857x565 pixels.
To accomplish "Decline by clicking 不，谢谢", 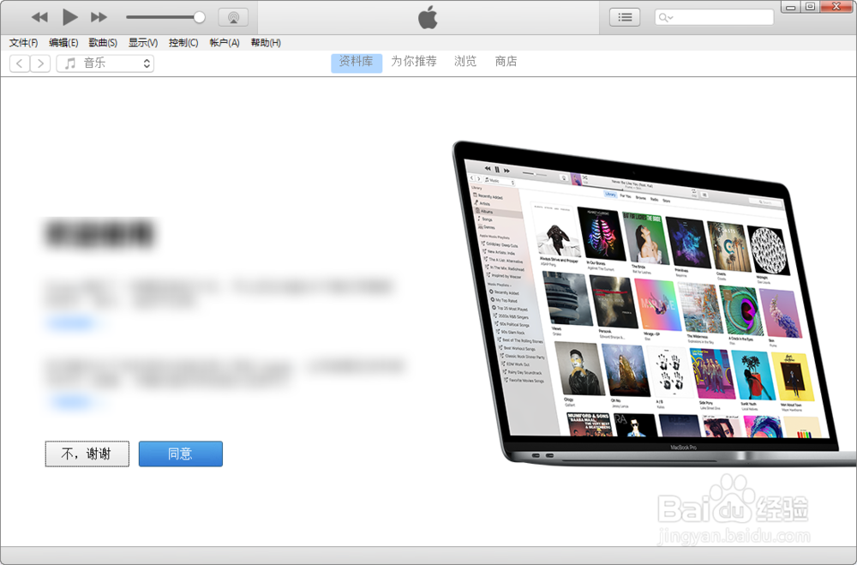I will 87,454.
